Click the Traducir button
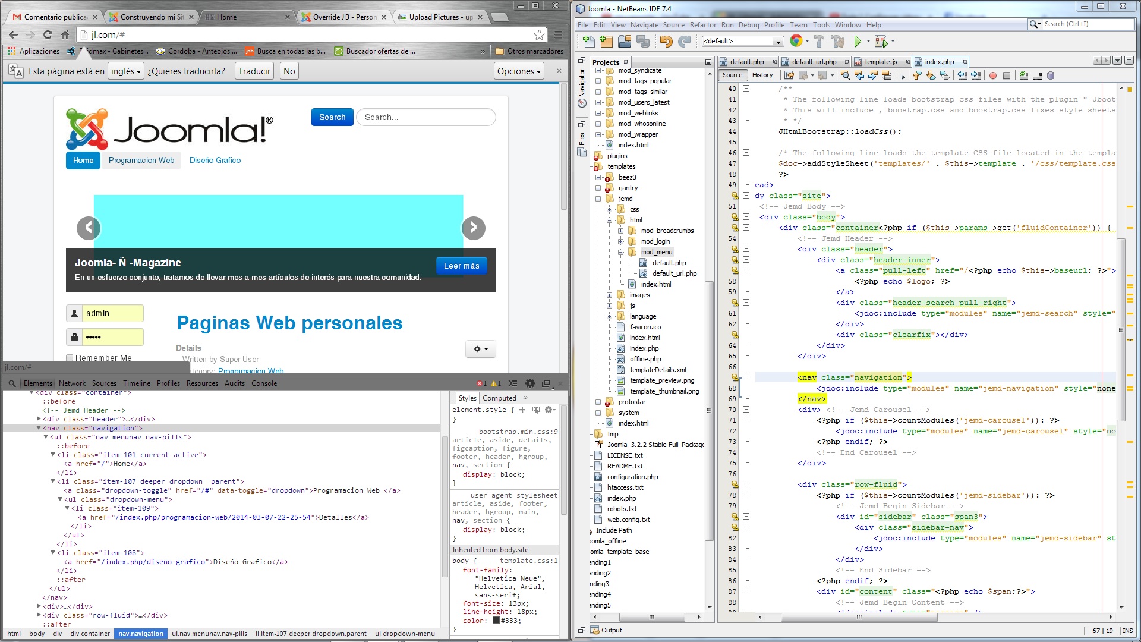1141x642 pixels. 254,71
